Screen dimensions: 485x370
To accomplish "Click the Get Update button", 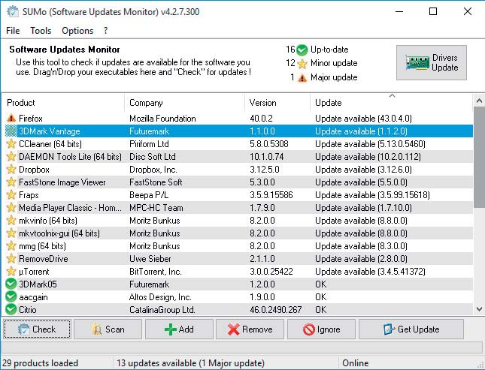I will (411, 329).
